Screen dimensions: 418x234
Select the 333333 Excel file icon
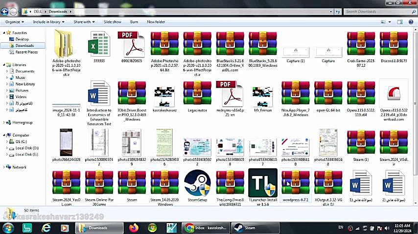[x=99, y=44]
